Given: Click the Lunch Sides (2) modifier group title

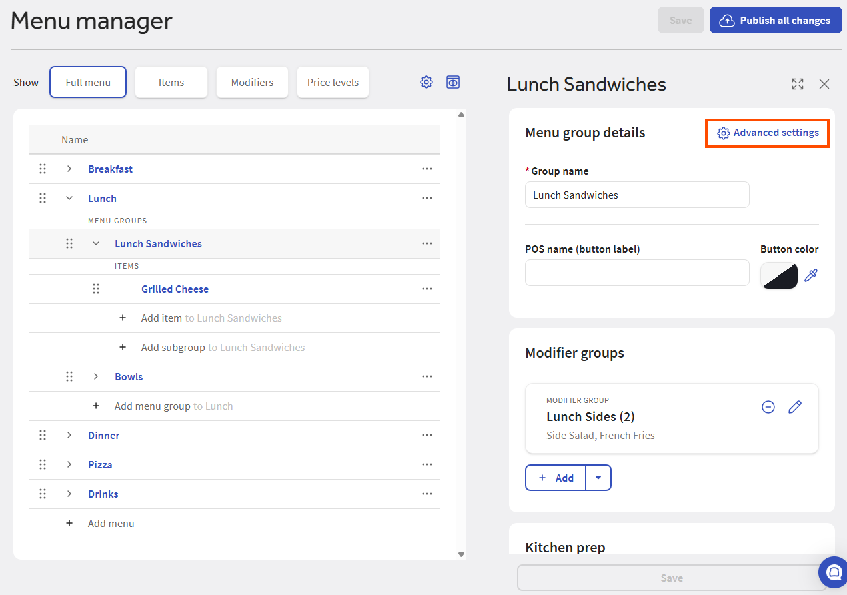Looking at the screenshot, I should tap(590, 416).
